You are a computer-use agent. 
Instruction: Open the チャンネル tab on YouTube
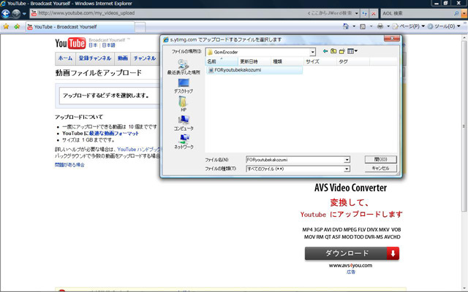pyautogui.click(x=145, y=58)
